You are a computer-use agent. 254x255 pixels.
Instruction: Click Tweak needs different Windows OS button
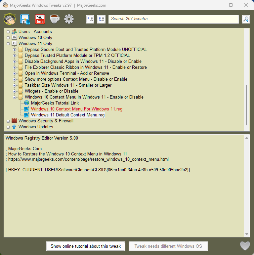click(x=168, y=246)
